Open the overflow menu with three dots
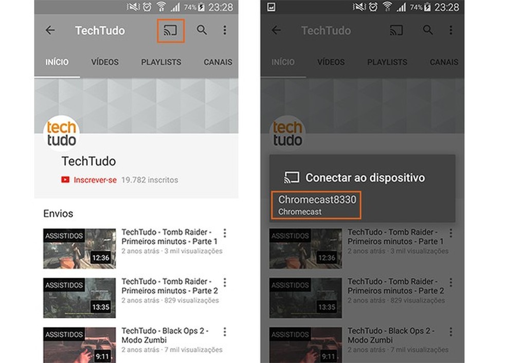 (x=225, y=30)
